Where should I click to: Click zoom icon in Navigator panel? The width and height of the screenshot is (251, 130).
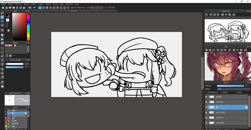click(207, 15)
